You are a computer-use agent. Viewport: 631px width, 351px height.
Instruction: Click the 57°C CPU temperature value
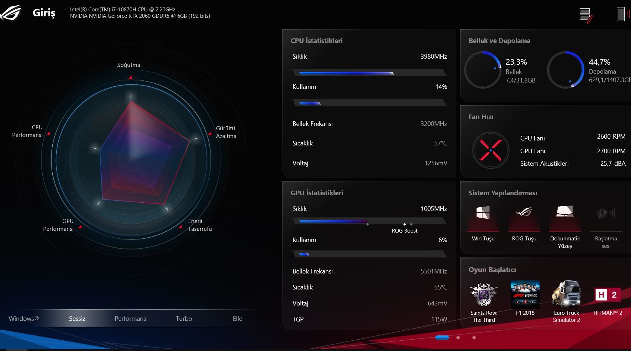[441, 143]
